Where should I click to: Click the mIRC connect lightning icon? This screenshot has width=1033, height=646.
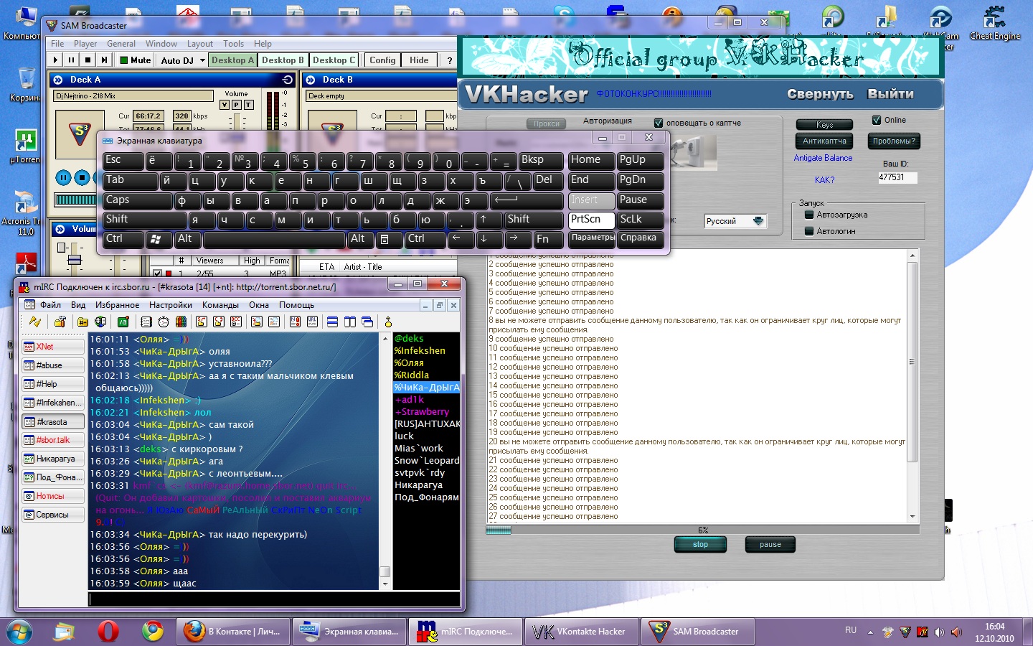[x=34, y=322]
